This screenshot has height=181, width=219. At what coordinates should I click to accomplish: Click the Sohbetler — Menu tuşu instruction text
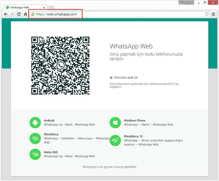(77, 140)
